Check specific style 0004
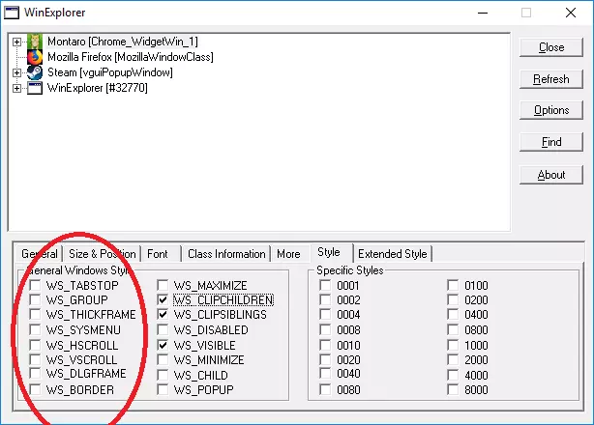 click(x=325, y=314)
